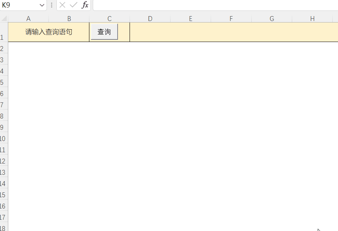Select row 16 header
Screen dimensions: 338x231
point(4,205)
